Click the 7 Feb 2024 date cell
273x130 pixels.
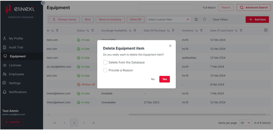(217, 67)
